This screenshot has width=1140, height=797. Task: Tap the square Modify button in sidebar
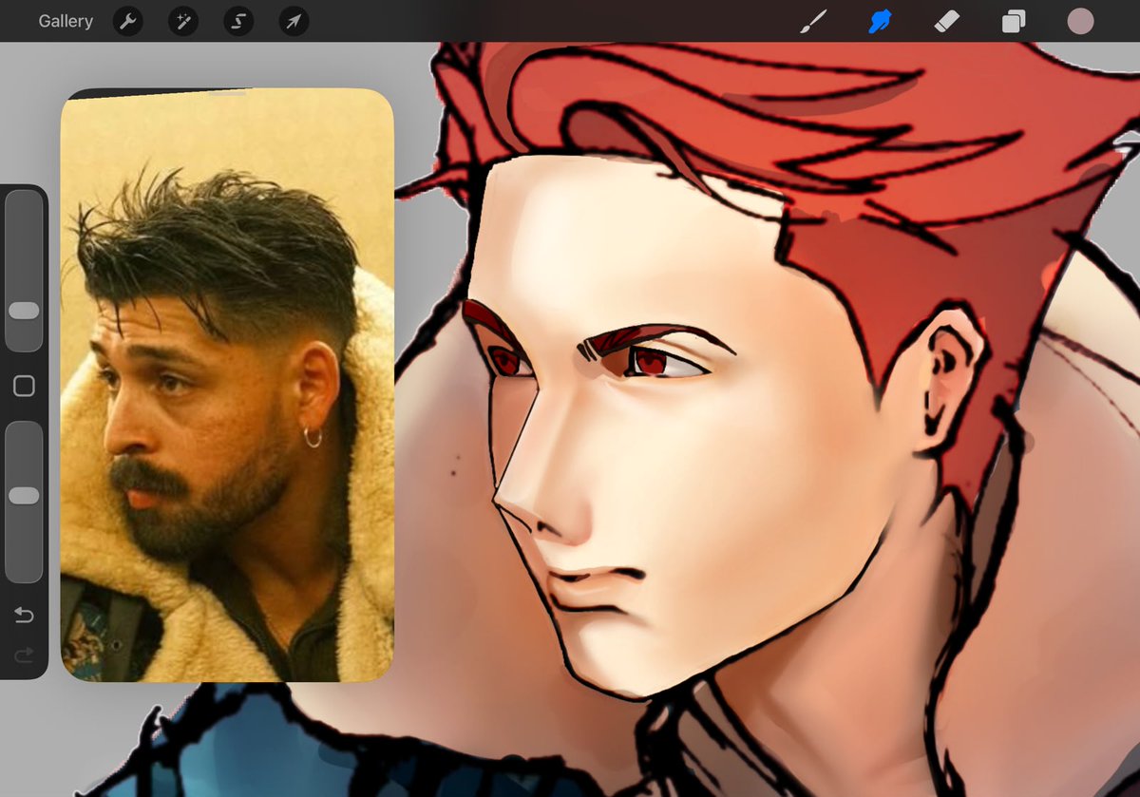[24, 386]
